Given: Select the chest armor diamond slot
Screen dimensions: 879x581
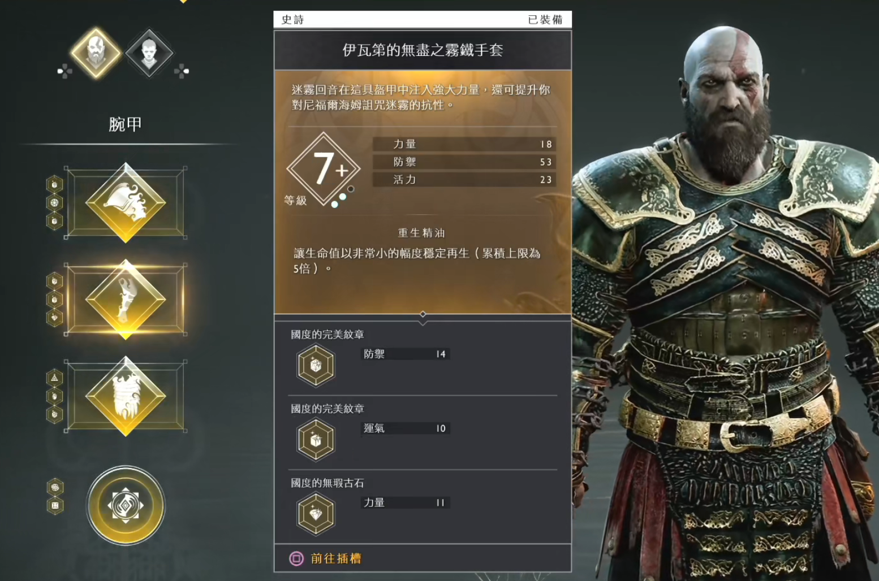Looking at the screenshot, I should click(126, 202).
